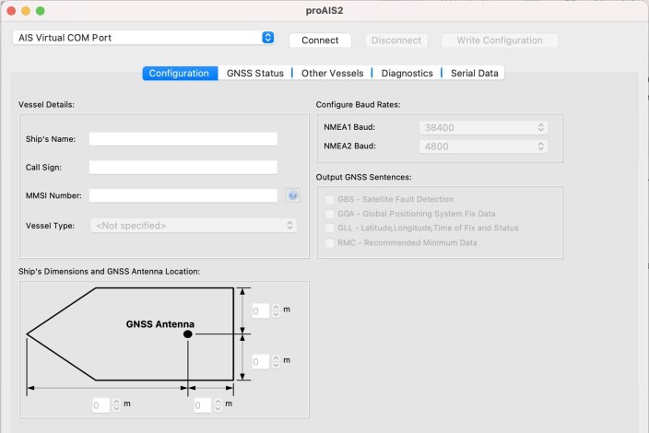Click into the Call Sign field

183,167
